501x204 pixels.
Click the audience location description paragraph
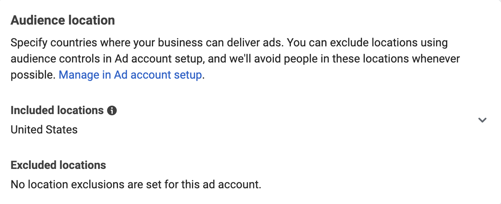(x=235, y=59)
